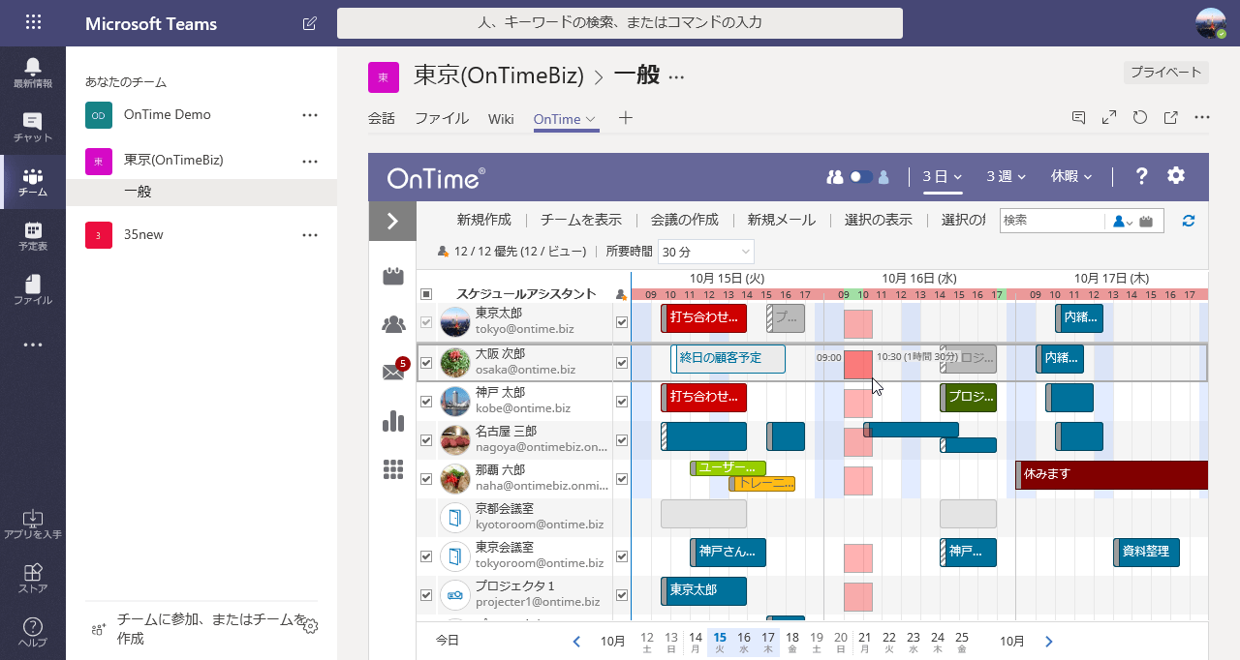This screenshot has height=660, width=1240.
Task: Open OnTime calendar view sidebar icon
Action: [x=392, y=277]
